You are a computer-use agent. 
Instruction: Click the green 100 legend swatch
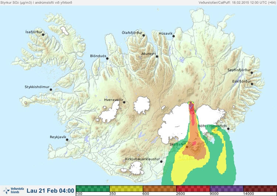pos(93,189)
